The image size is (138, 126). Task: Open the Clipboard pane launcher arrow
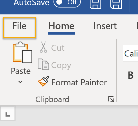[111, 99]
